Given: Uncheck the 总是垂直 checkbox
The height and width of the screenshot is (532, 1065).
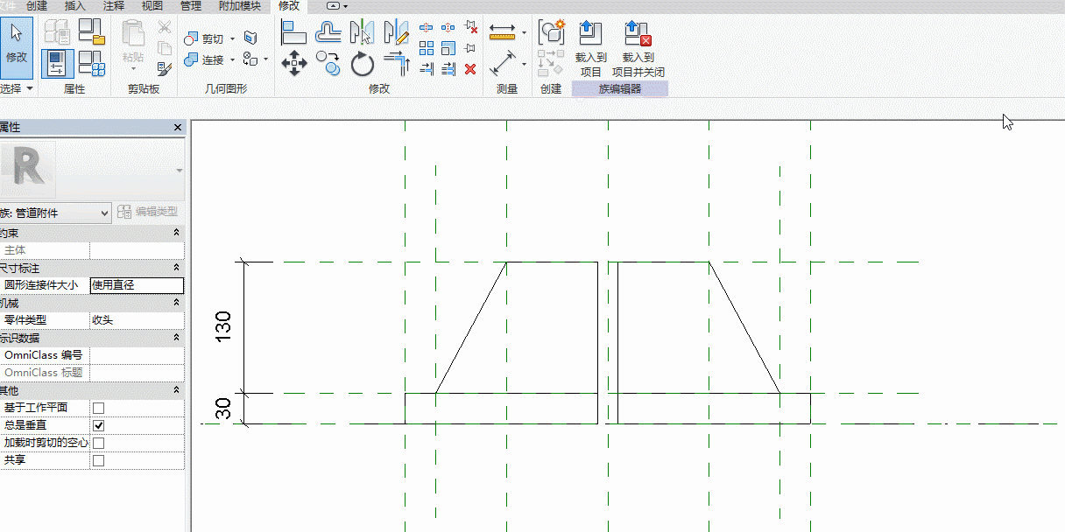Looking at the screenshot, I should [x=98, y=425].
